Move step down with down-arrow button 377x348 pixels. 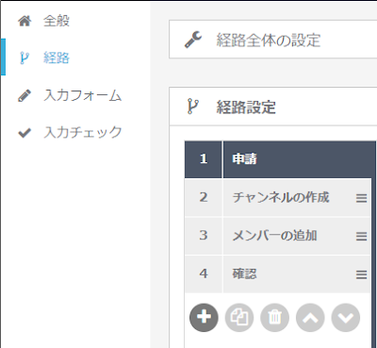[x=346, y=318]
